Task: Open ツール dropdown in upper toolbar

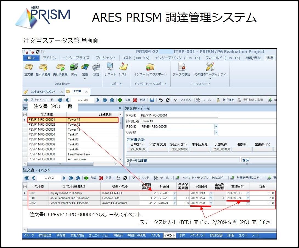Action: pos(205,100)
